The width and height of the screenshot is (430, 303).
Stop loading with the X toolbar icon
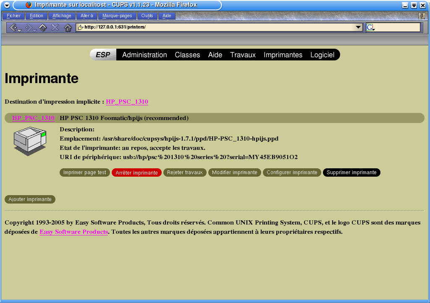point(55,27)
